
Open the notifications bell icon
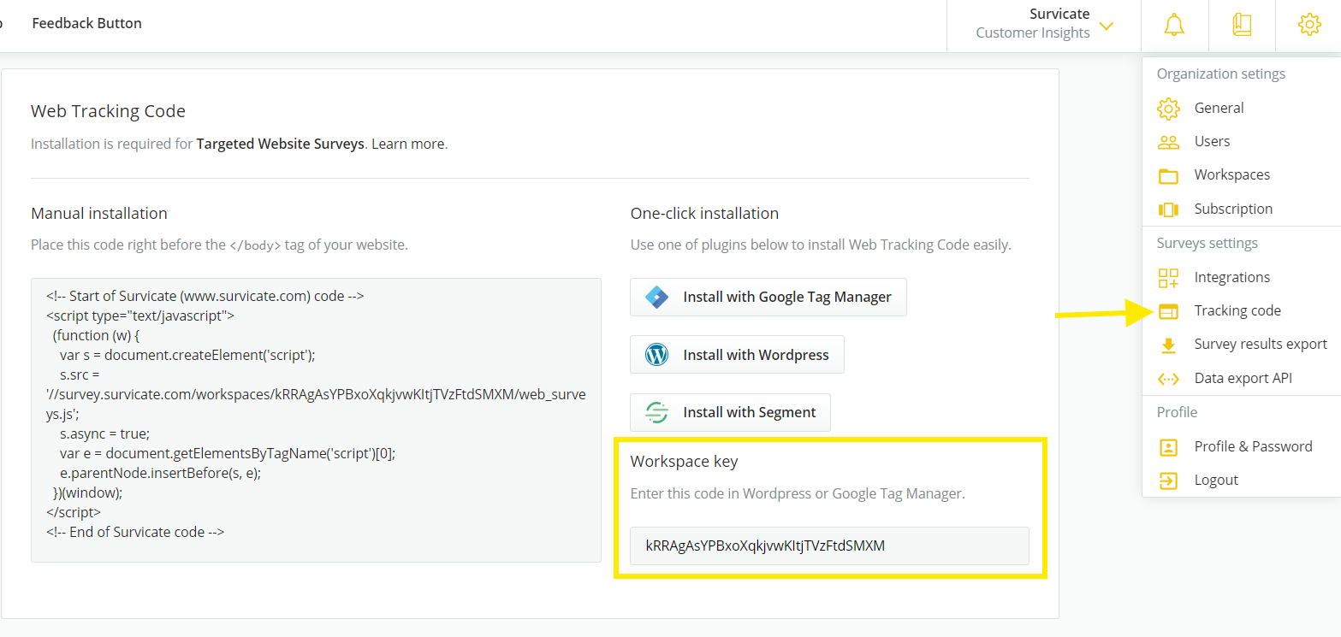coord(1174,25)
